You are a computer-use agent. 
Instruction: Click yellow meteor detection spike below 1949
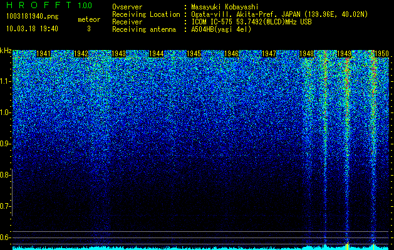pyautogui.click(x=347, y=246)
